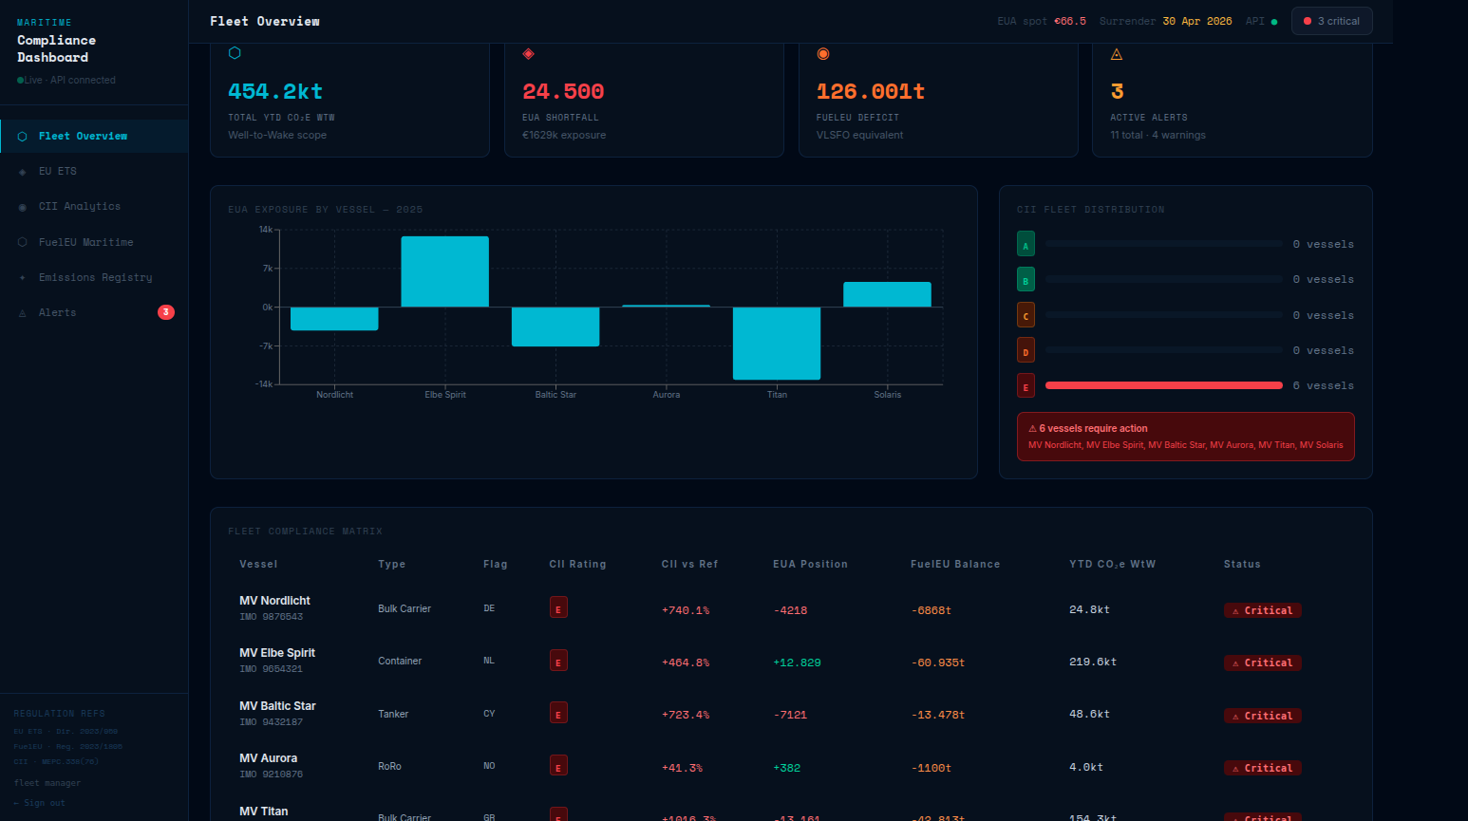This screenshot has width=1468, height=821.
Task: Click the 6 vessels require action alert
Action: click(x=1185, y=437)
